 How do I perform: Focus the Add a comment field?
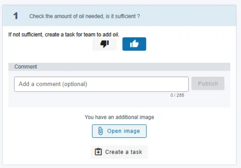pyautogui.click(x=101, y=84)
